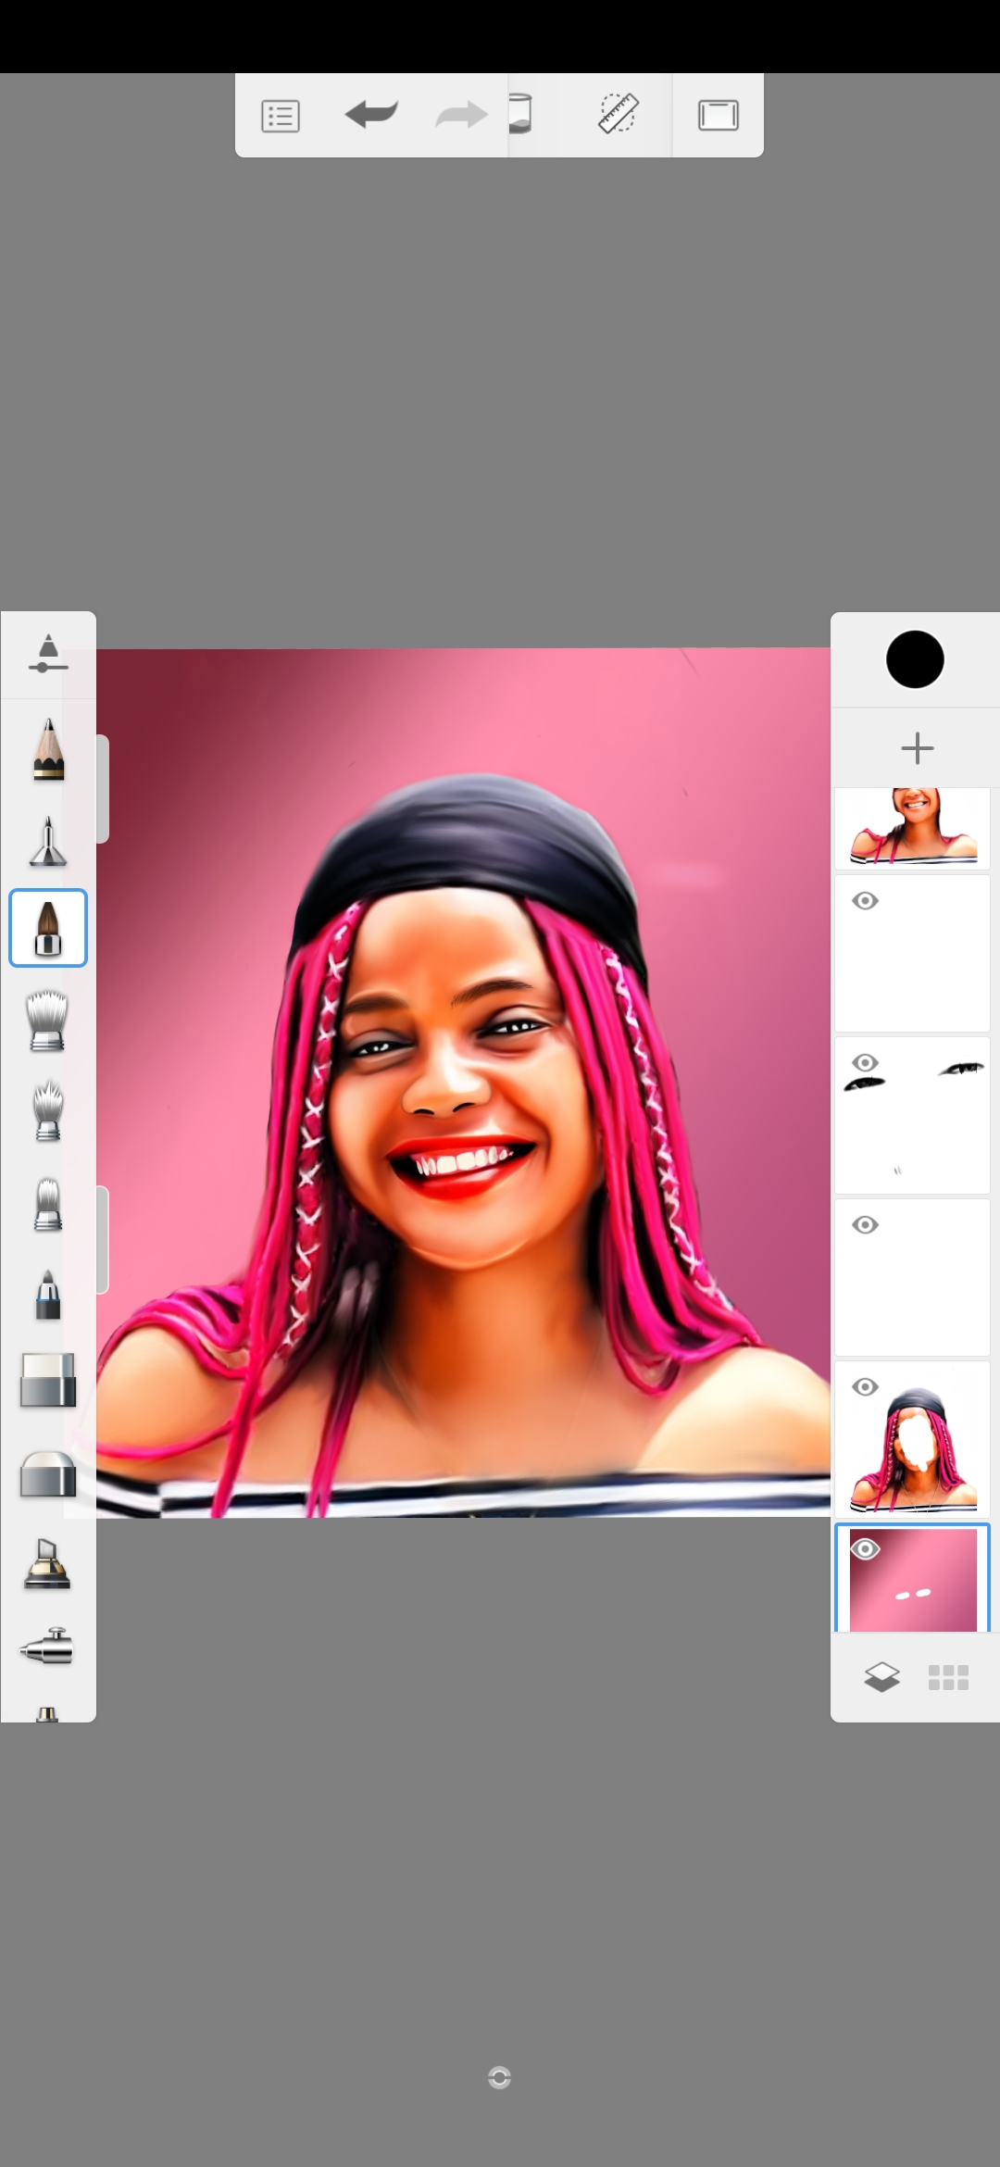Hide the blank layer above eyebrows layer

pyautogui.click(x=866, y=901)
